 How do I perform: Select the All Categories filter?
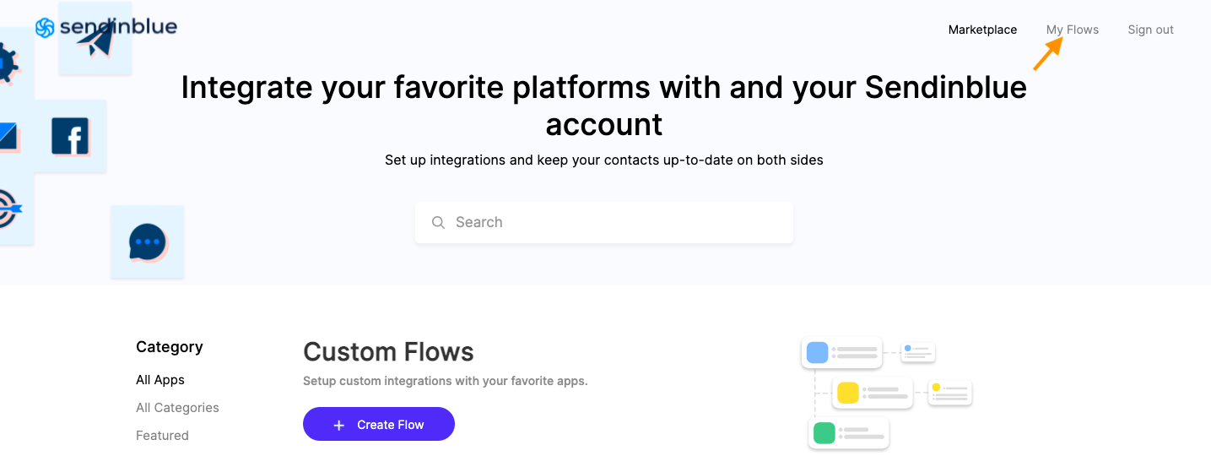(177, 408)
